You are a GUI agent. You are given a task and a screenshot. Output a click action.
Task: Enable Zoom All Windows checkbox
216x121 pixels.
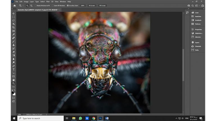coord(53,6)
